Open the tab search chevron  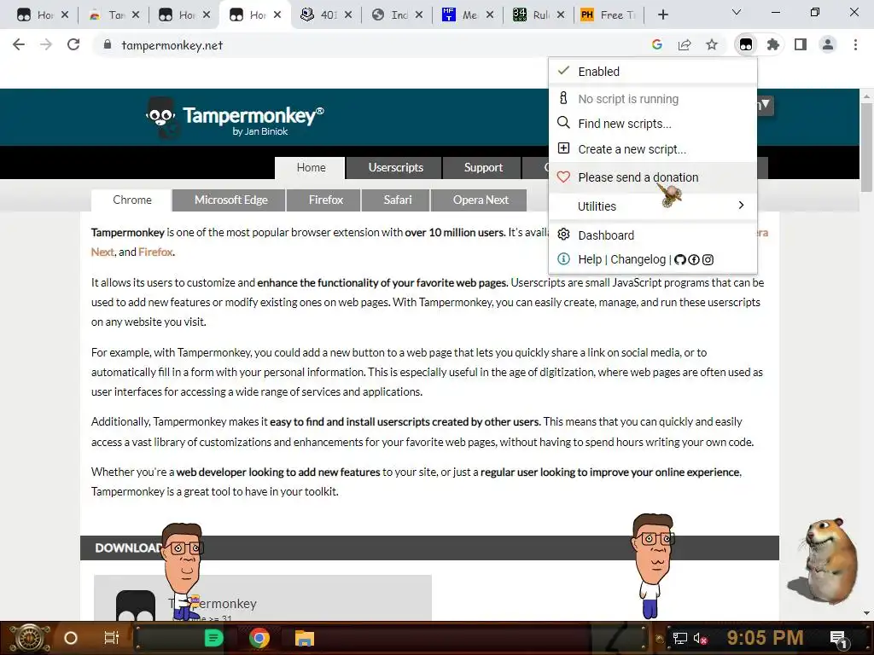pyautogui.click(x=737, y=12)
